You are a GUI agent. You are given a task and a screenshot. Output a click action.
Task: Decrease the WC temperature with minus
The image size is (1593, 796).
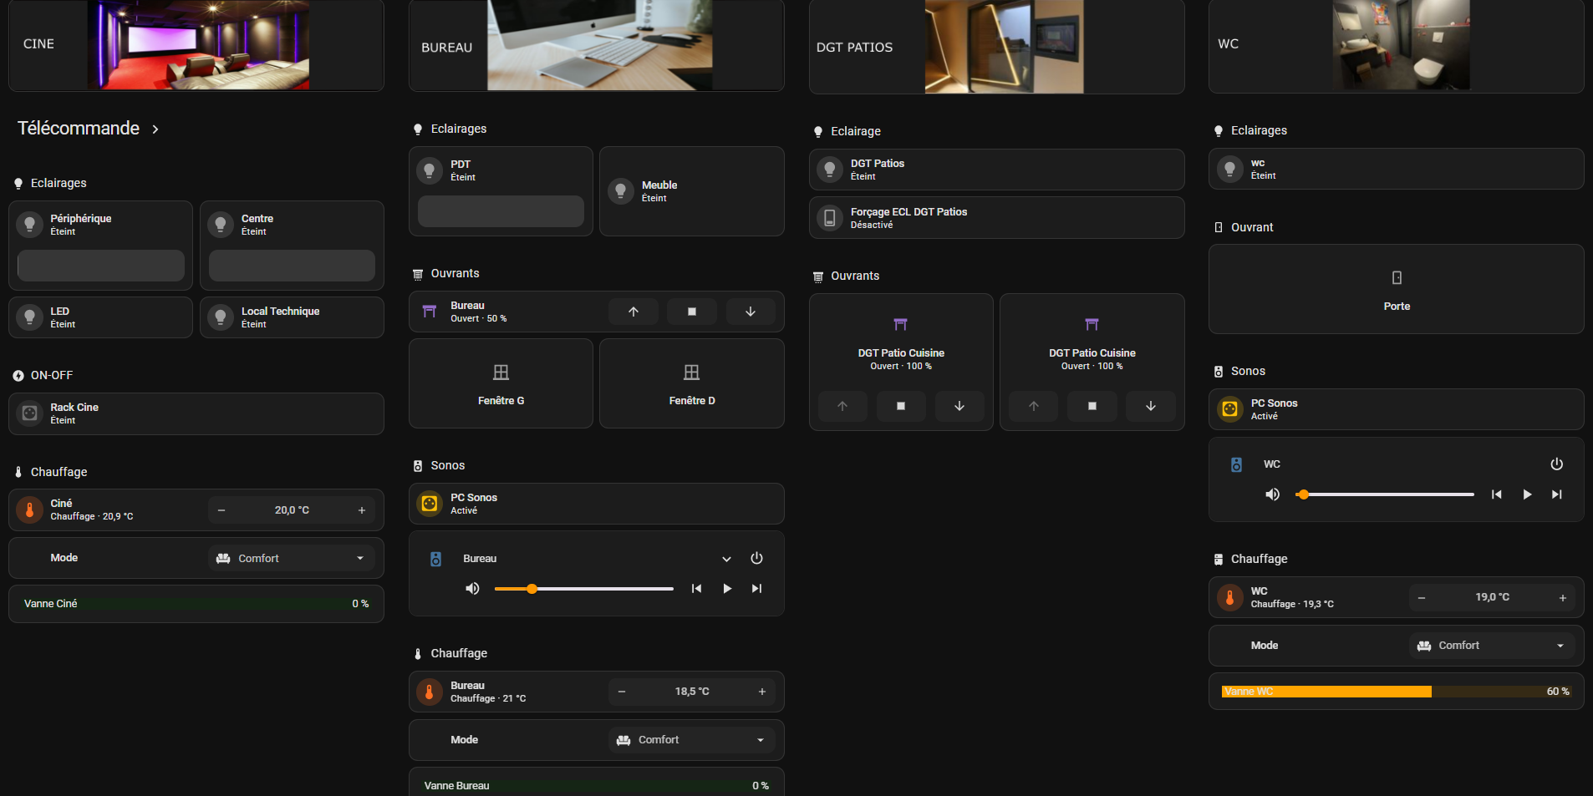pyautogui.click(x=1422, y=597)
